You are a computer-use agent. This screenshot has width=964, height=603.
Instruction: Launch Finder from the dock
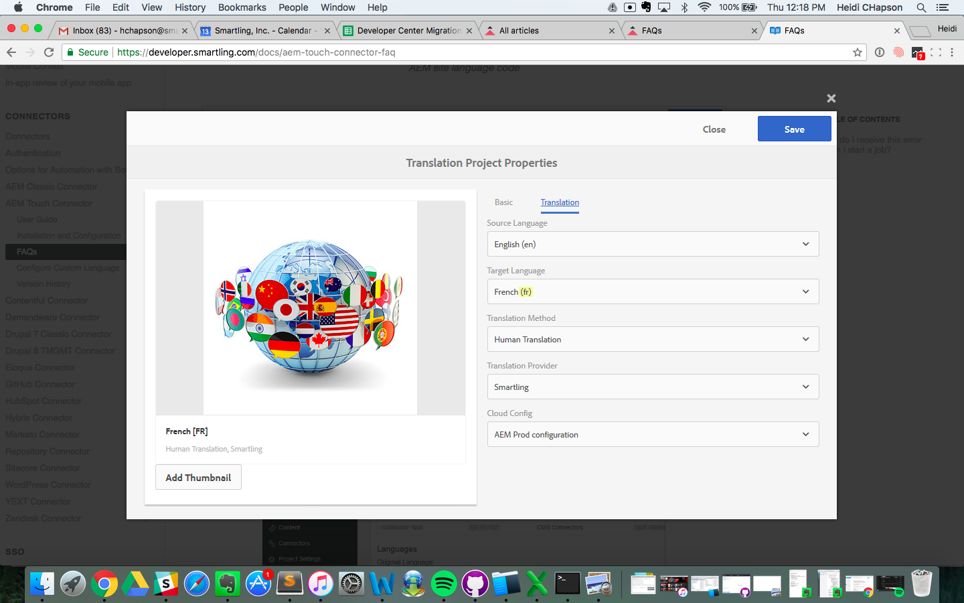point(42,584)
